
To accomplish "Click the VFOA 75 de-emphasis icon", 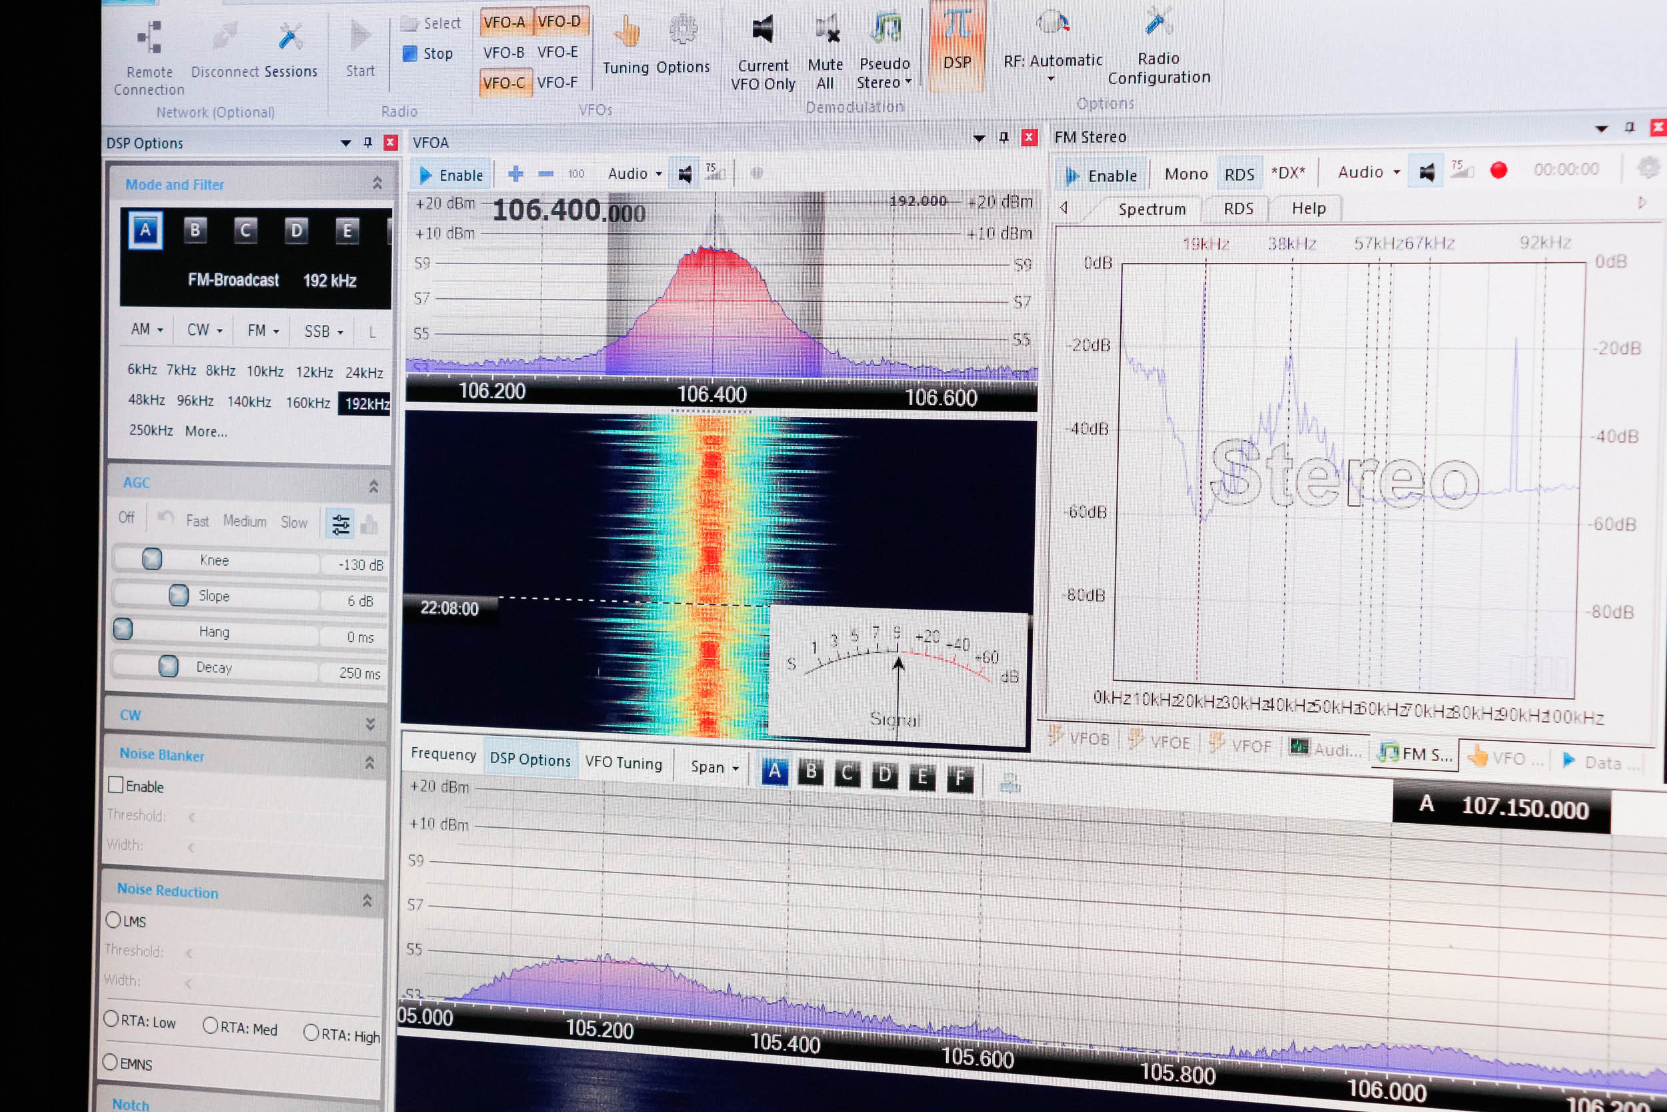I will pos(714,172).
